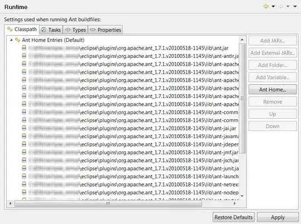Select the lib\ant-netrex path entry

(x=133, y=184)
